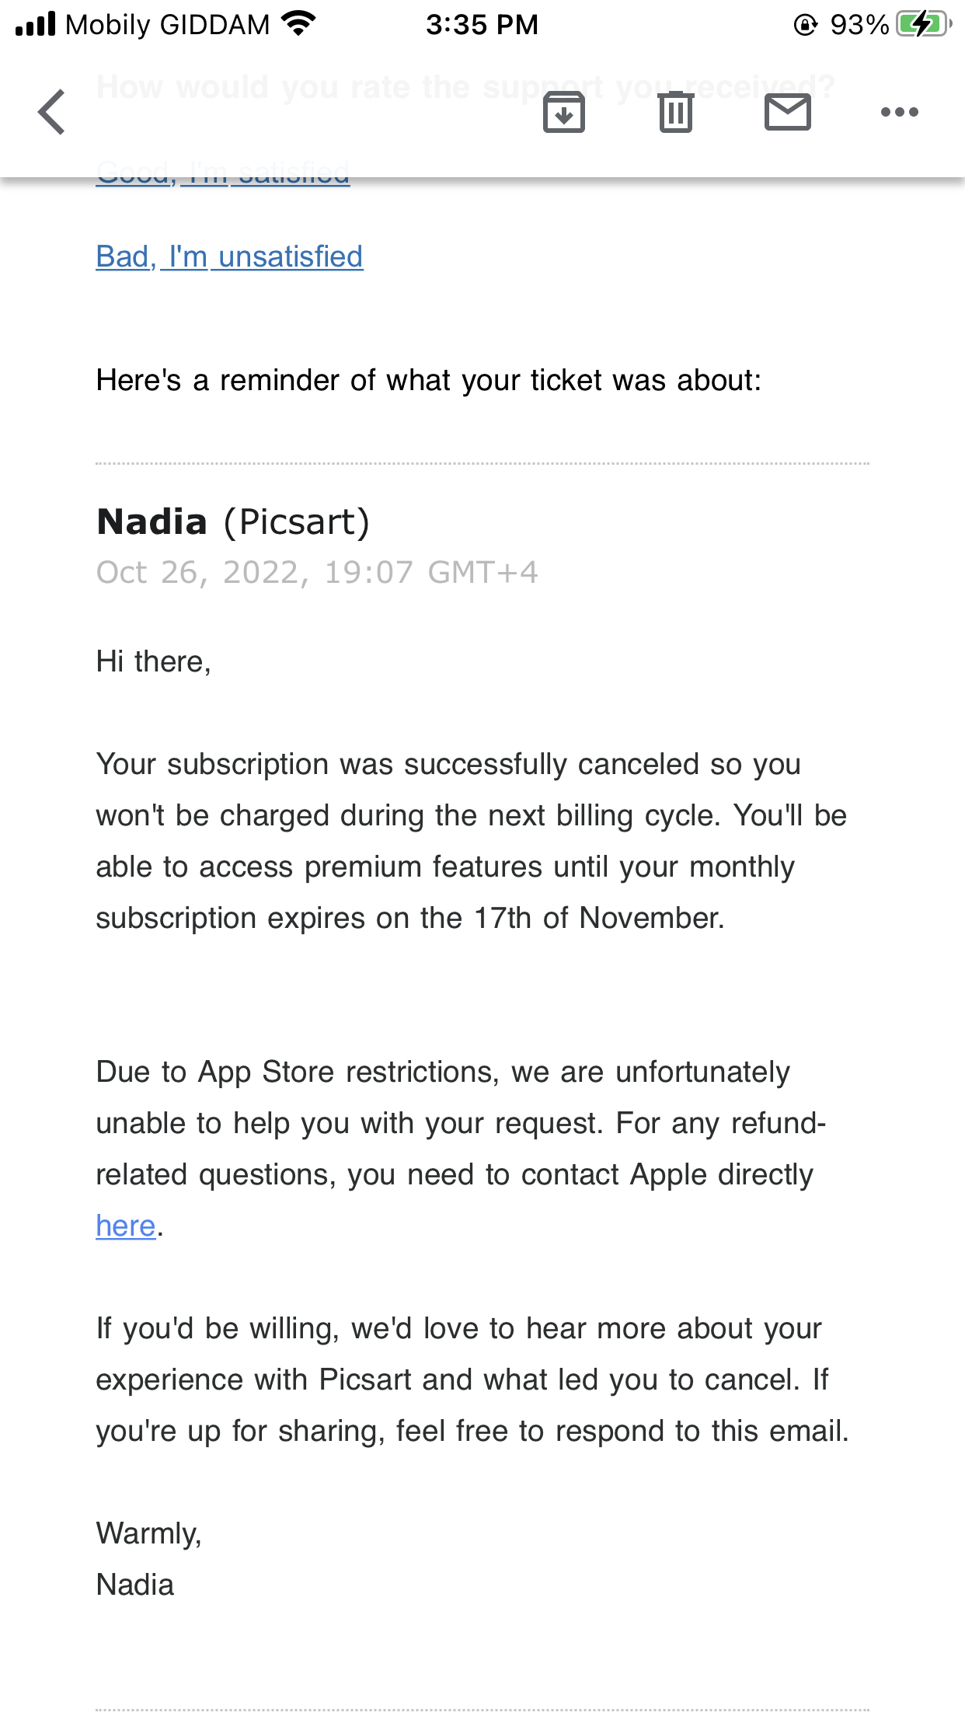Tap the Oct 26, 2022 timestamp

(317, 573)
